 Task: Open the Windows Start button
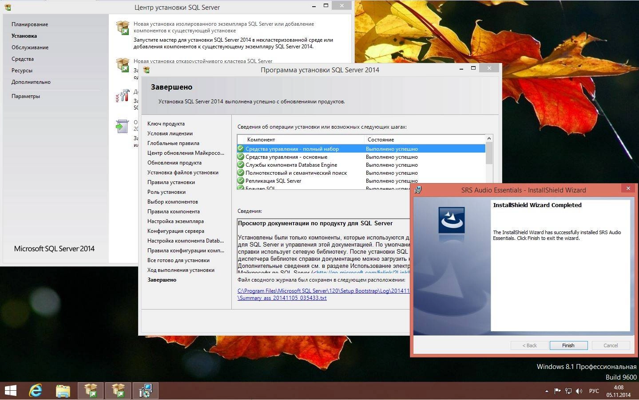(x=10, y=391)
